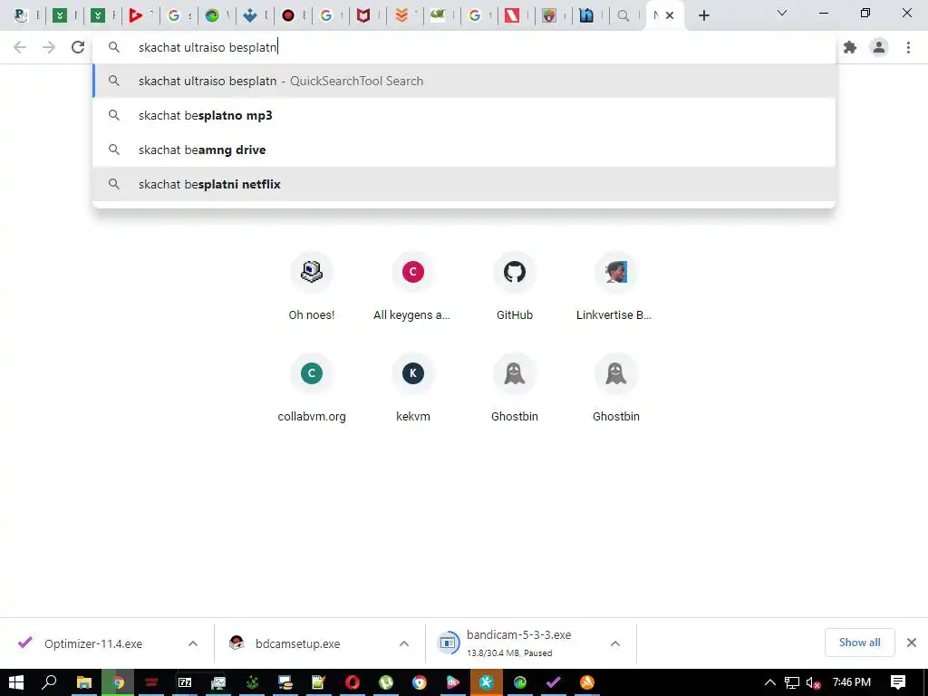Open File Explorer from the taskbar
This screenshot has width=928, height=696.
[x=84, y=682]
